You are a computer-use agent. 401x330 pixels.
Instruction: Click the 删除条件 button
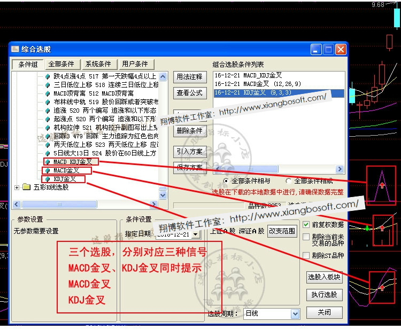(190, 131)
